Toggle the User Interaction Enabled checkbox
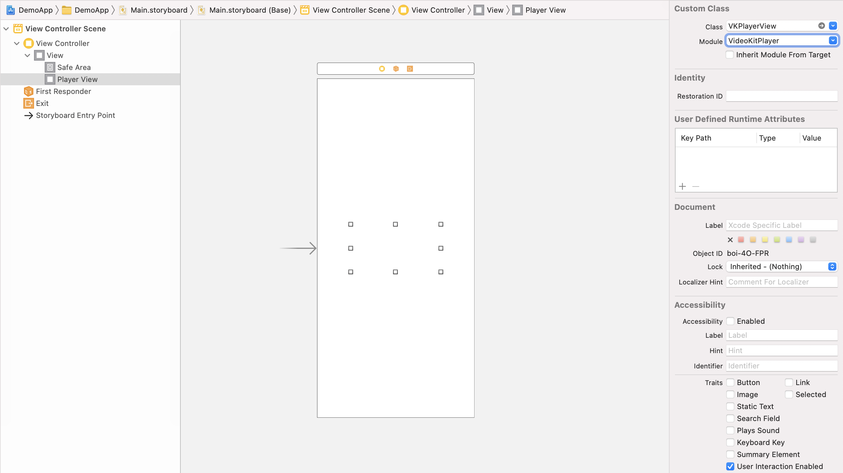Image resolution: width=843 pixels, height=473 pixels. point(730,466)
